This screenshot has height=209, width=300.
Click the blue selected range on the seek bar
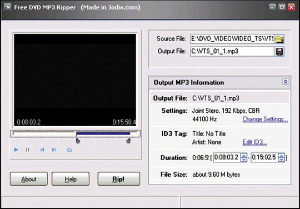tap(103, 133)
